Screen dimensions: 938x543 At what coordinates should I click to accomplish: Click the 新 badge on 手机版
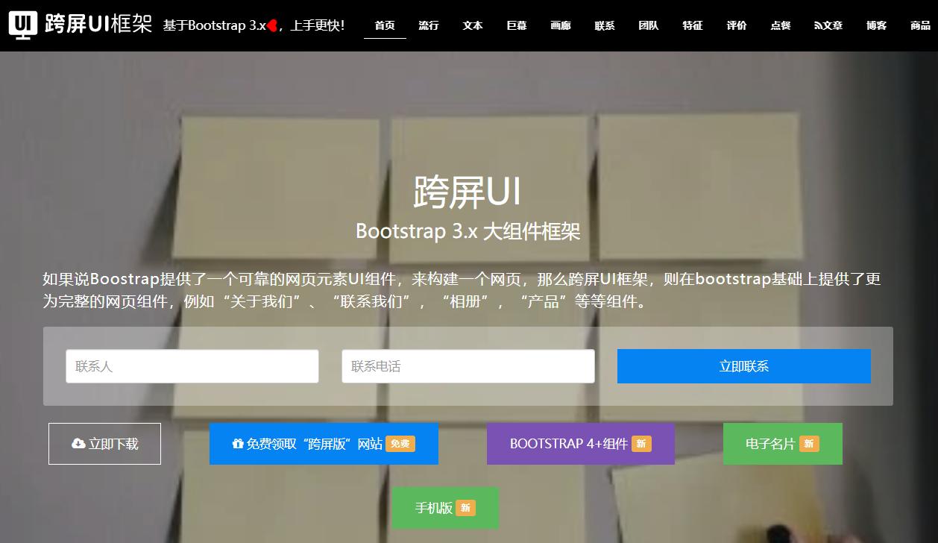point(464,508)
